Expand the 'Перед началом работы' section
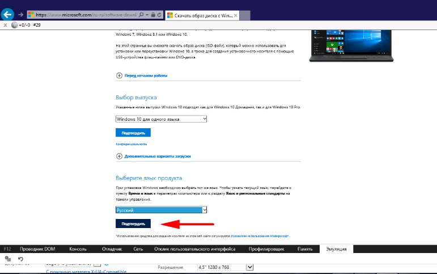Viewport: 437px width, 274px height. (x=119, y=75)
